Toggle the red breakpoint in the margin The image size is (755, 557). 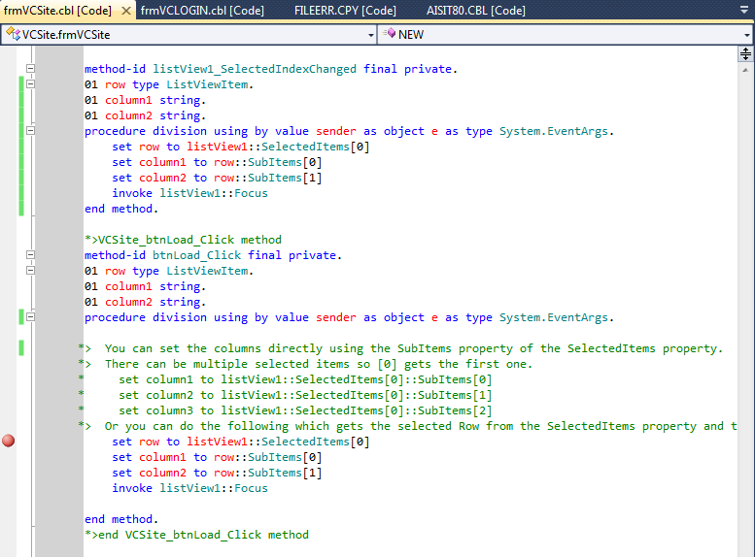(9, 441)
